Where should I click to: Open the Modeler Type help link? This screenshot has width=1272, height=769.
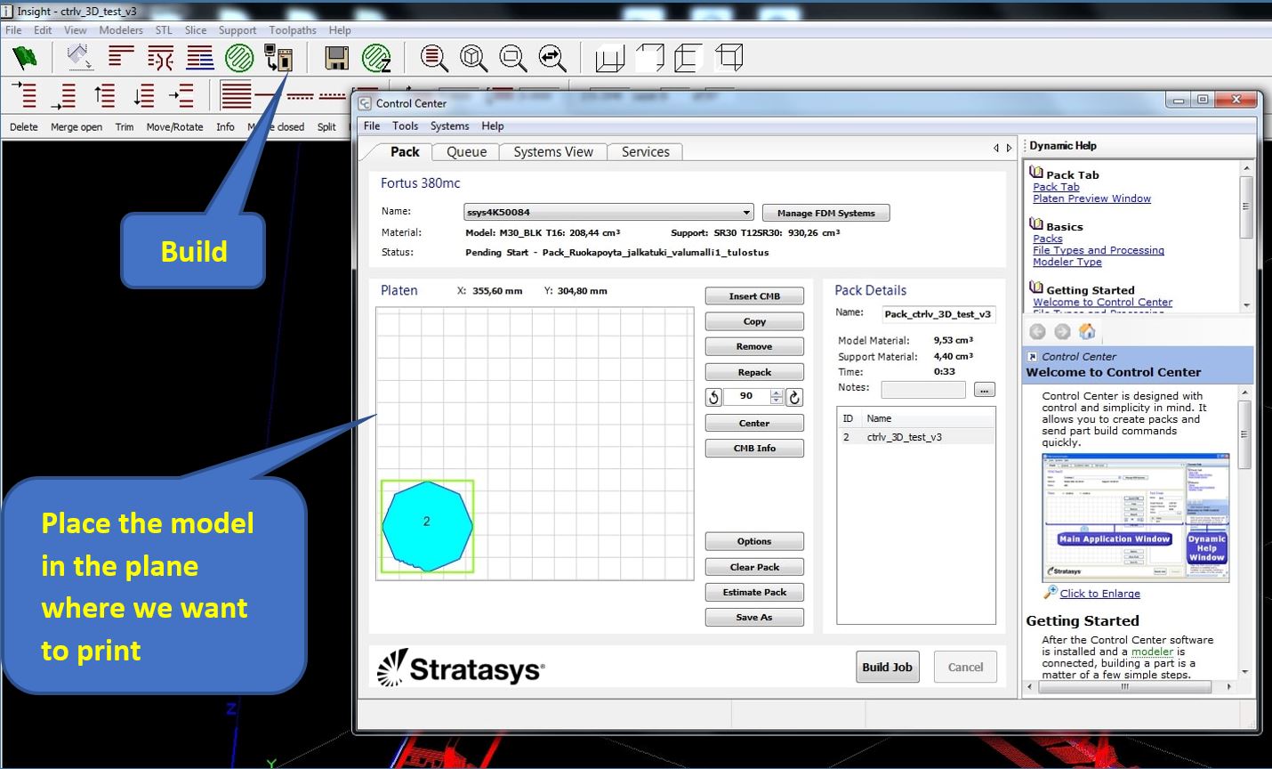(1067, 262)
